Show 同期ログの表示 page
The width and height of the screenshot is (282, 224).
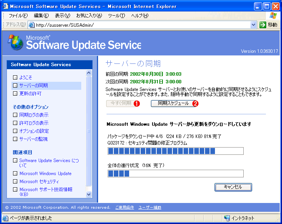[34, 115]
